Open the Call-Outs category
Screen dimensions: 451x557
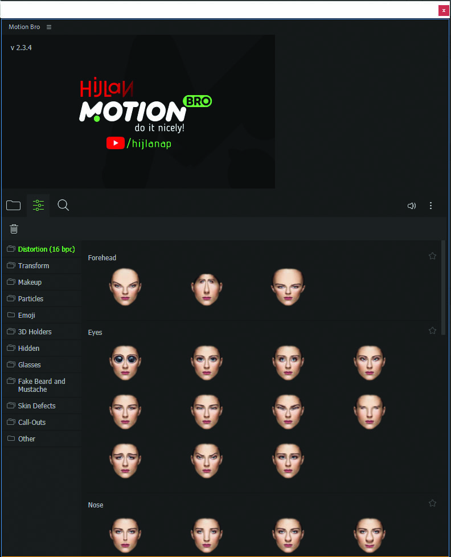click(42, 423)
